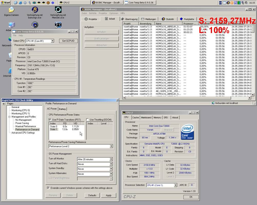Open the Help menu in Core Temp
The height and width of the screenshot is (205, 257).
(21, 35)
